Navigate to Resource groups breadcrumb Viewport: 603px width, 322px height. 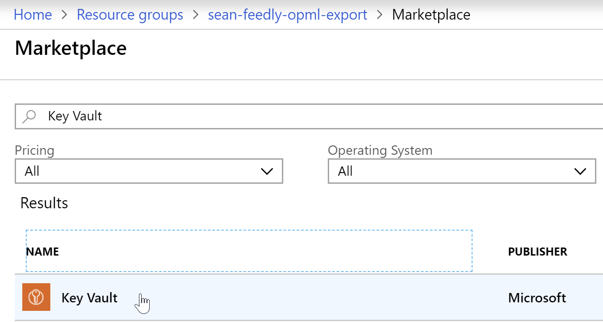click(x=130, y=15)
